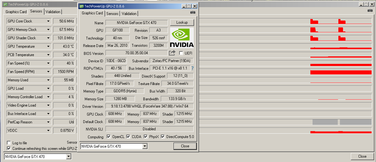Viewport: 376px width, 162px height.
Task: Click the GPU Core Clock history graph
Action: 285,21
